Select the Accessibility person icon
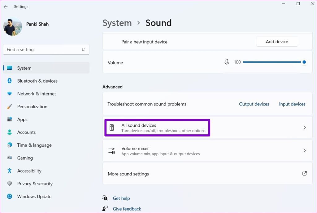The image size is (317, 213). point(9,171)
